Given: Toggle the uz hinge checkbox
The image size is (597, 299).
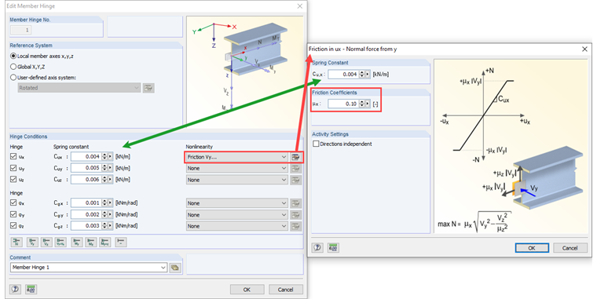Looking at the screenshot, I should (13, 179).
